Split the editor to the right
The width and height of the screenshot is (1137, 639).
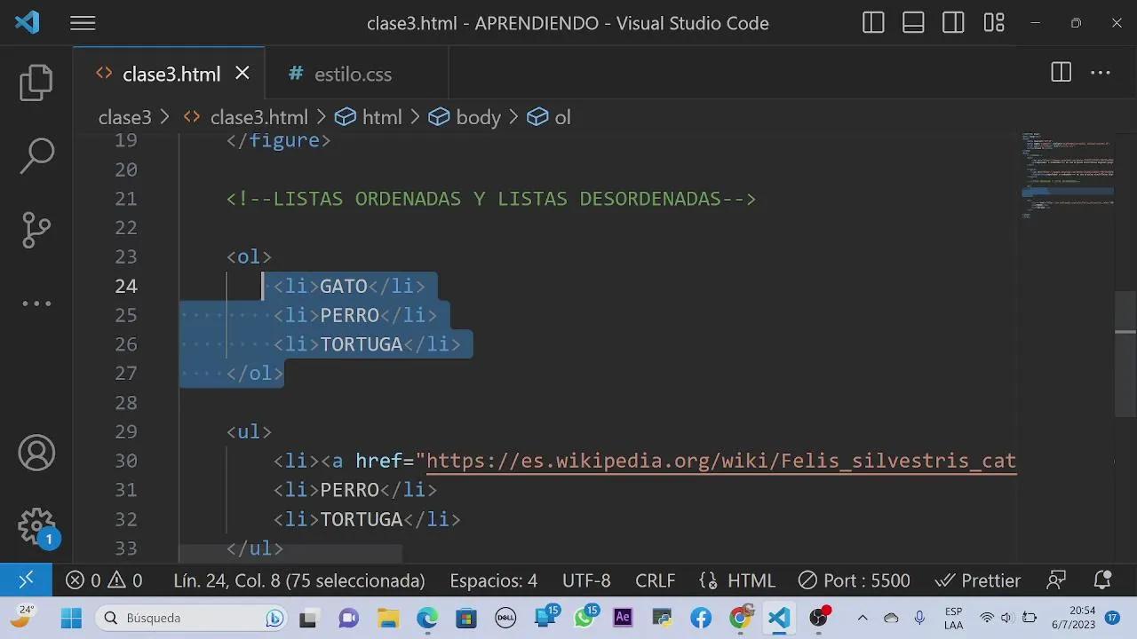(1061, 74)
